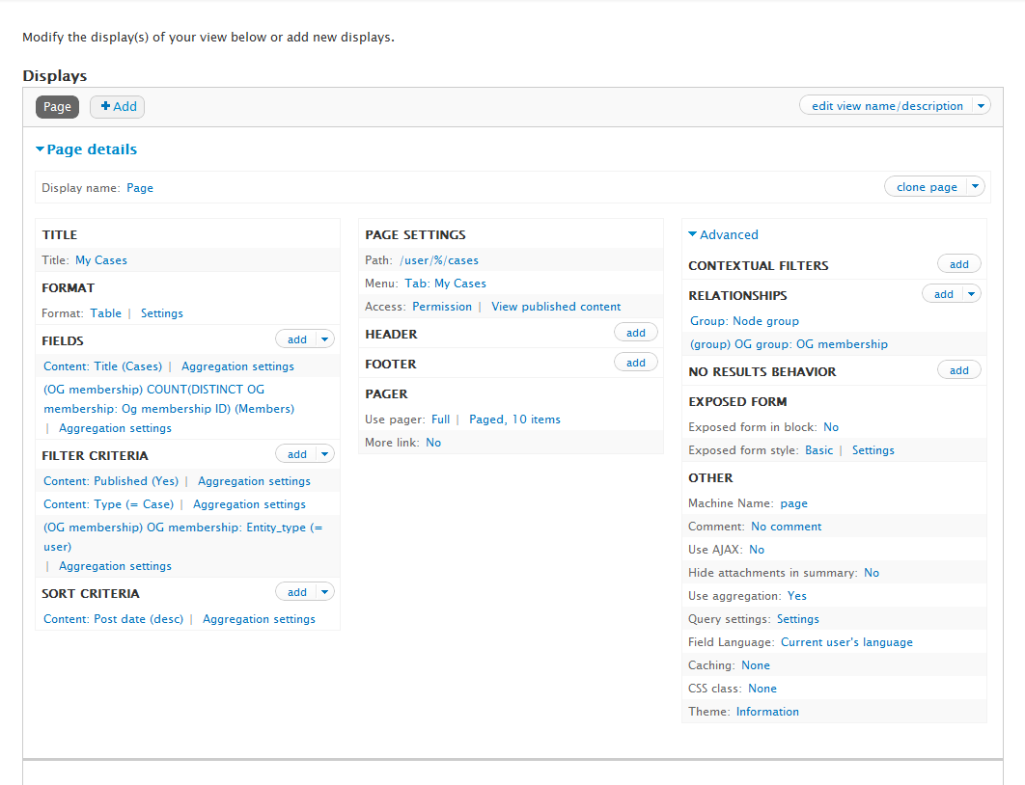Edit Group: Node group relationship
The width and height of the screenshot is (1025, 785).
744,321
